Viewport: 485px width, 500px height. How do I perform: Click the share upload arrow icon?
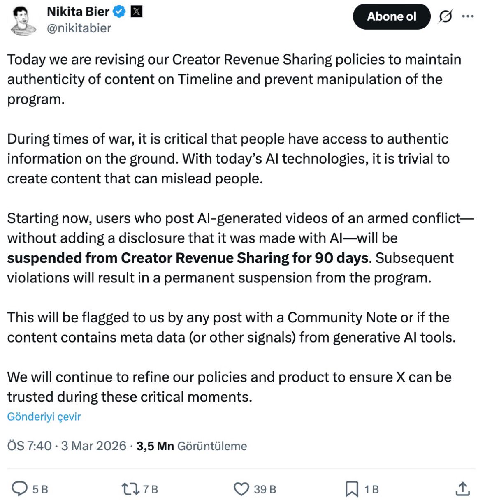coord(463,489)
